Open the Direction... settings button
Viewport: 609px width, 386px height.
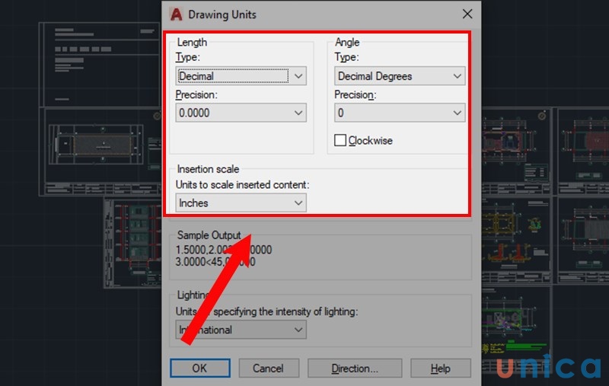pyautogui.click(x=355, y=368)
